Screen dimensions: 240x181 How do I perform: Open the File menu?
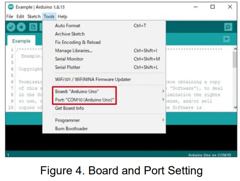10,17
